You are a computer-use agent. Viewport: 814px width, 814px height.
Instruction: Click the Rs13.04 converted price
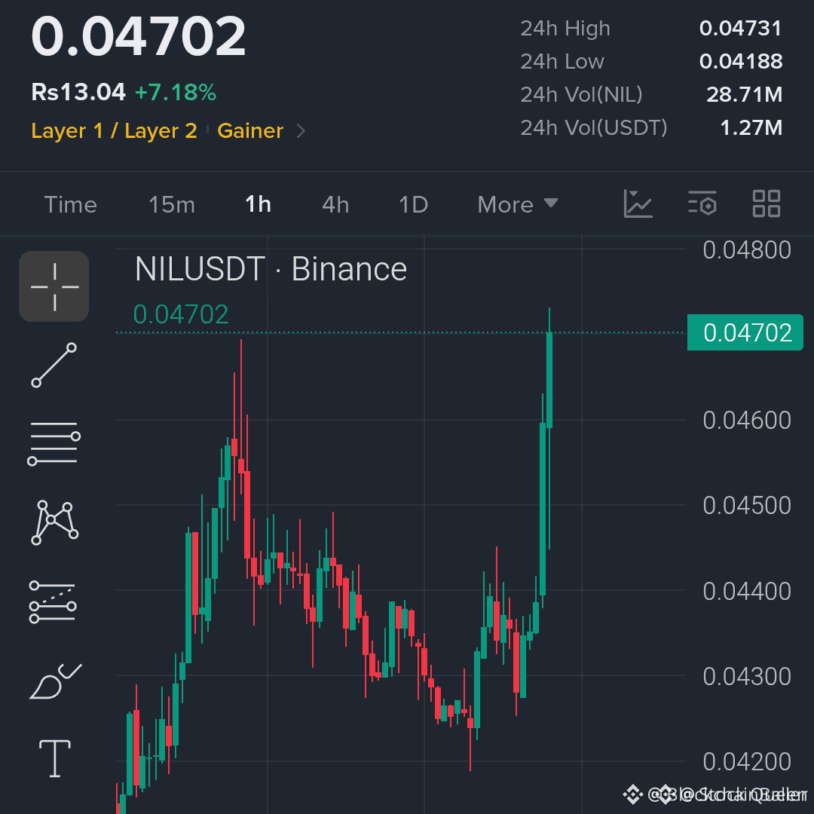[x=78, y=93]
